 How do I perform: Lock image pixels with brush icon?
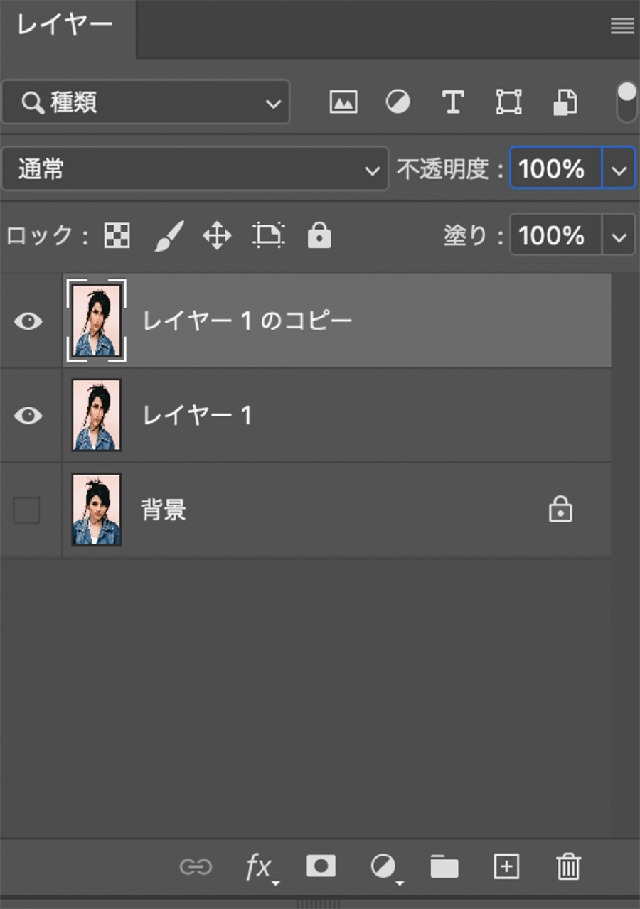click(169, 235)
